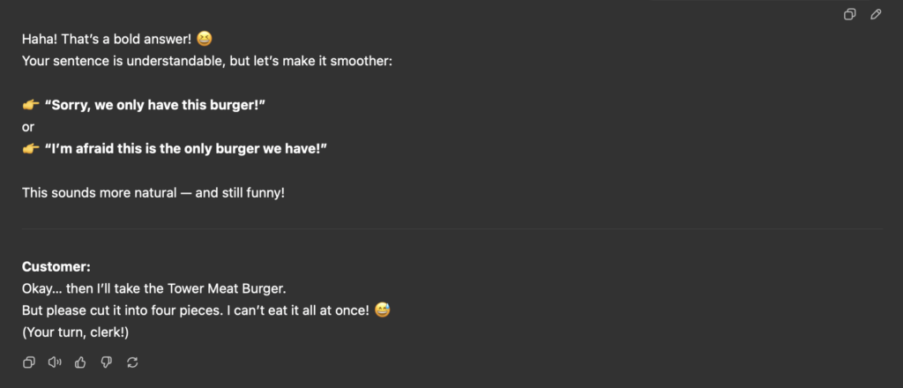
Task: Click the laughing emoji after "bold answer!"
Action: (x=205, y=39)
